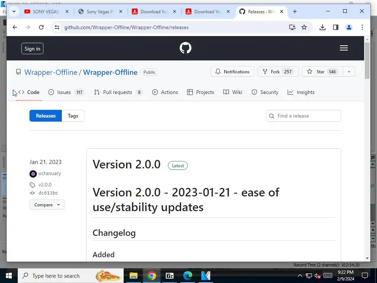Go back with the browser back arrow
Viewport: 377px width, 283px height.
click(15, 27)
